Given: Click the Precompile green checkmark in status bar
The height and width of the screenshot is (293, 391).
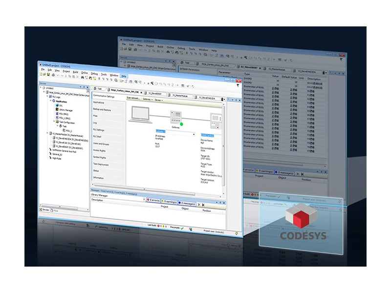Looking at the screenshot, I should (182, 228).
